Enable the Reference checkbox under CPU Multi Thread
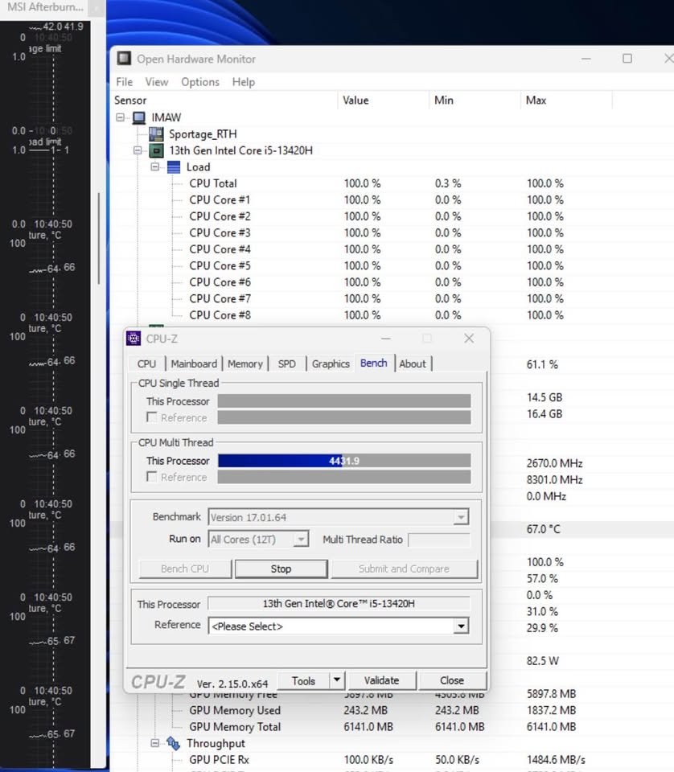 pyautogui.click(x=150, y=476)
